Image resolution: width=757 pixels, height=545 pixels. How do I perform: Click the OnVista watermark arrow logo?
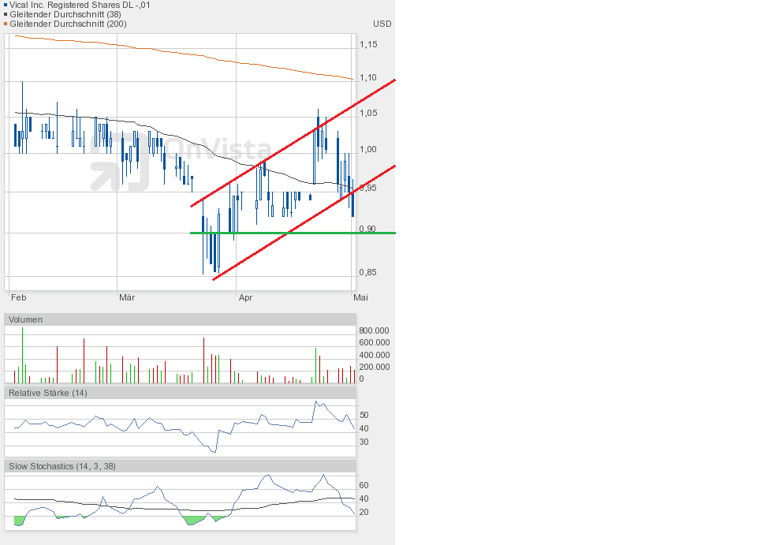[120, 162]
